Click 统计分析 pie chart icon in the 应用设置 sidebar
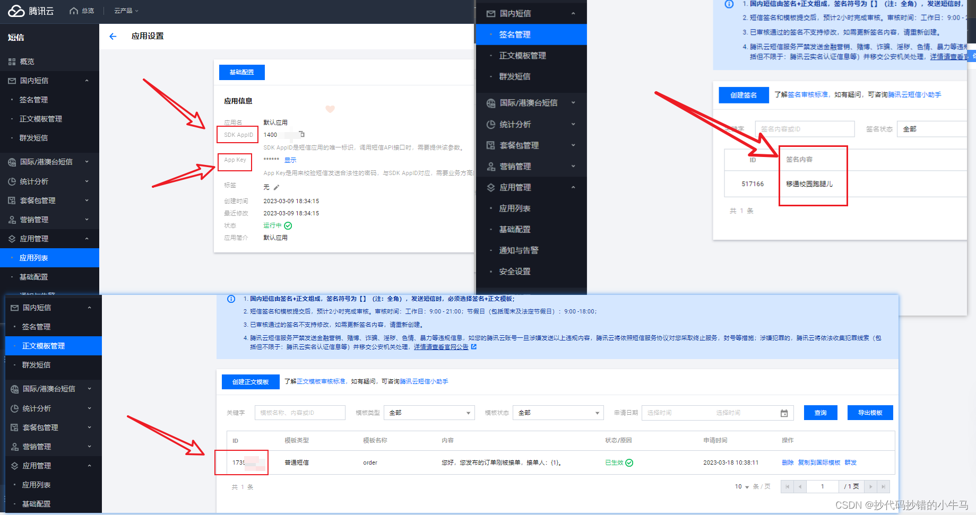The image size is (976, 515). point(12,181)
